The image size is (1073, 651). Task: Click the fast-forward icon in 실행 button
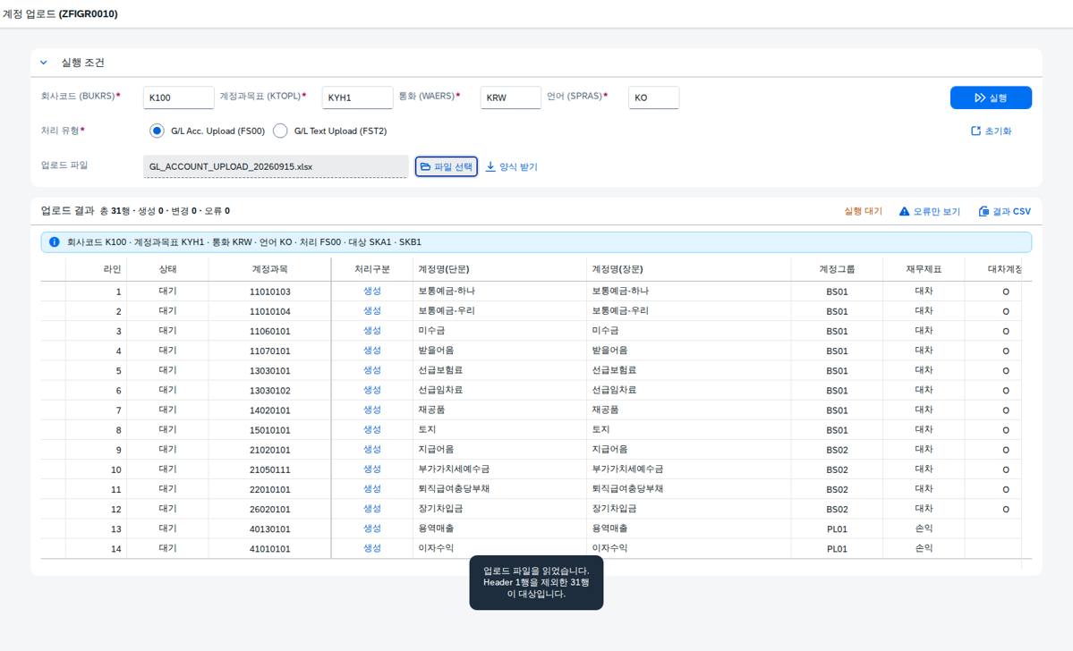[980, 97]
